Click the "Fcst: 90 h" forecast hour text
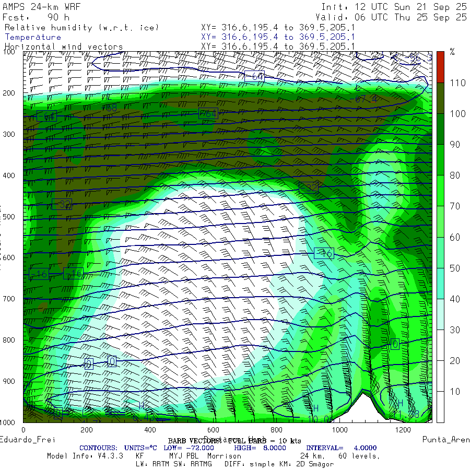This screenshot has height=470, width=470. click(x=36, y=17)
